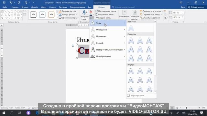Open the Поворот объемной фигуры submenu
The width and height of the screenshot is (207, 116).
(108, 50)
